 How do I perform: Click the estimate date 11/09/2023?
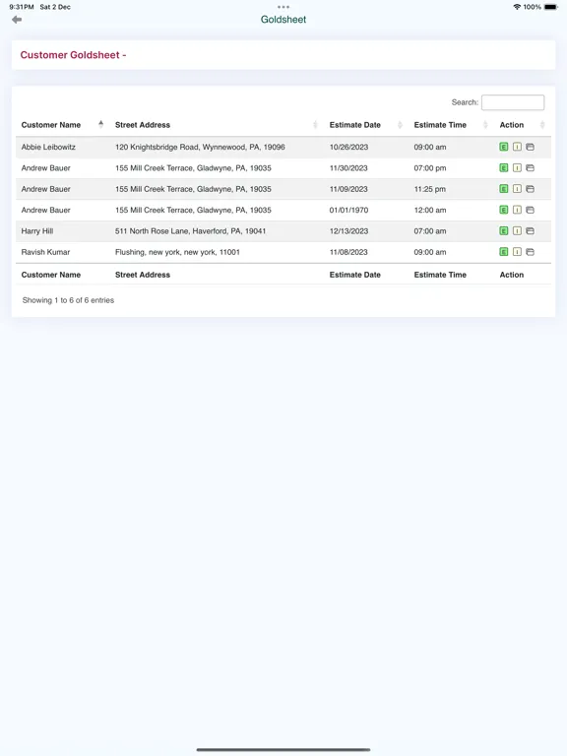click(348, 189)
